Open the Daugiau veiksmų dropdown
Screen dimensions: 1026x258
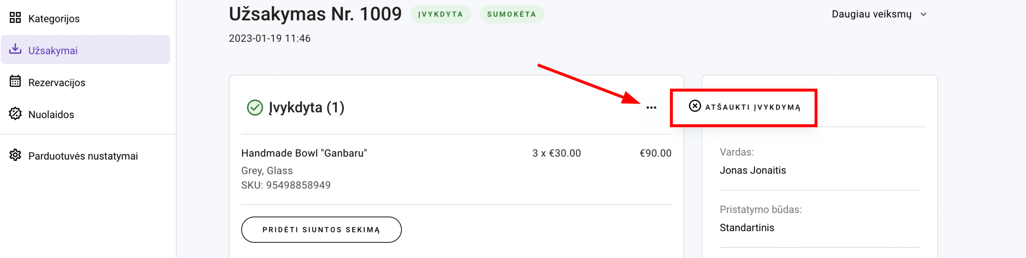click(x=880, y=14)
